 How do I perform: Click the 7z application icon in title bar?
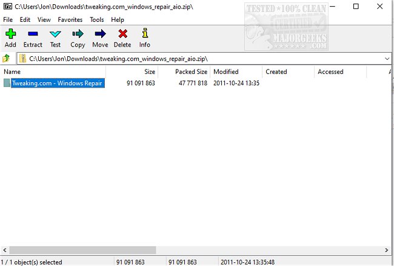pyautogui.click(x=8, y=6)
